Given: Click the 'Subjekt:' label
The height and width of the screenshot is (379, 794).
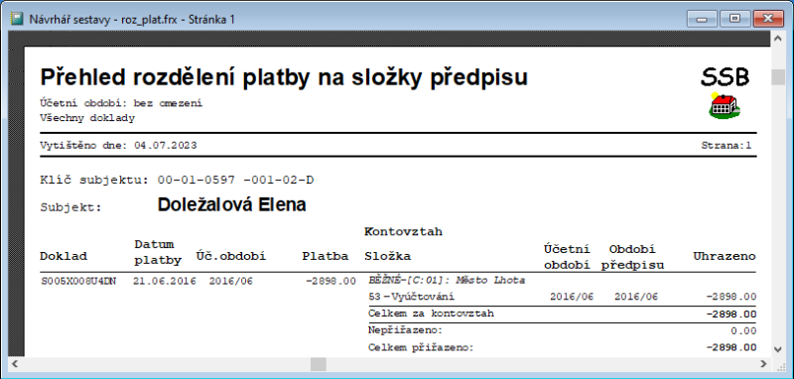Looking at the screenshot, I should pos(70,207).
